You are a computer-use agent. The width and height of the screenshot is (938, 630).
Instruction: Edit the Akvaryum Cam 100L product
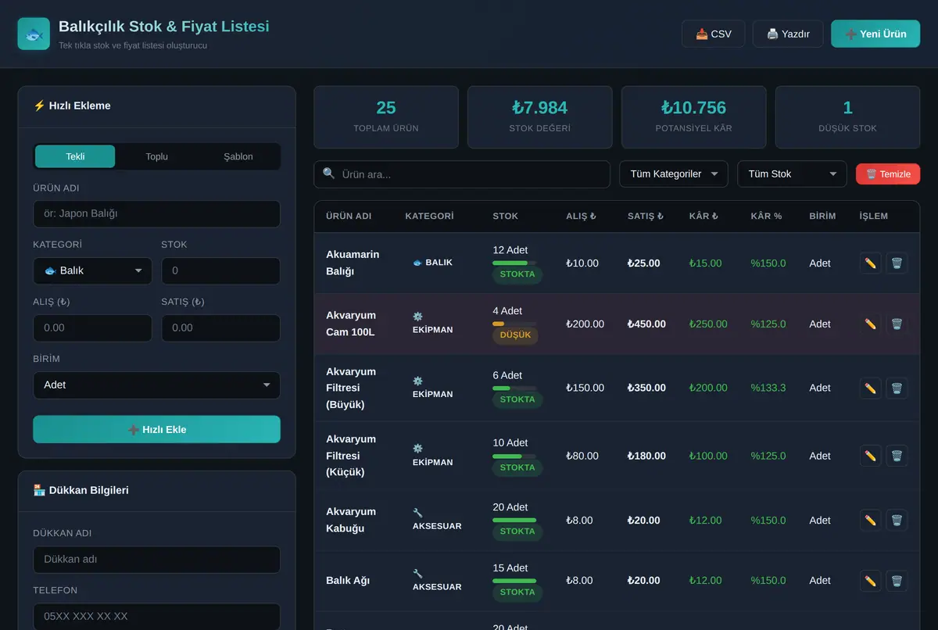click(x=870, y=324)
